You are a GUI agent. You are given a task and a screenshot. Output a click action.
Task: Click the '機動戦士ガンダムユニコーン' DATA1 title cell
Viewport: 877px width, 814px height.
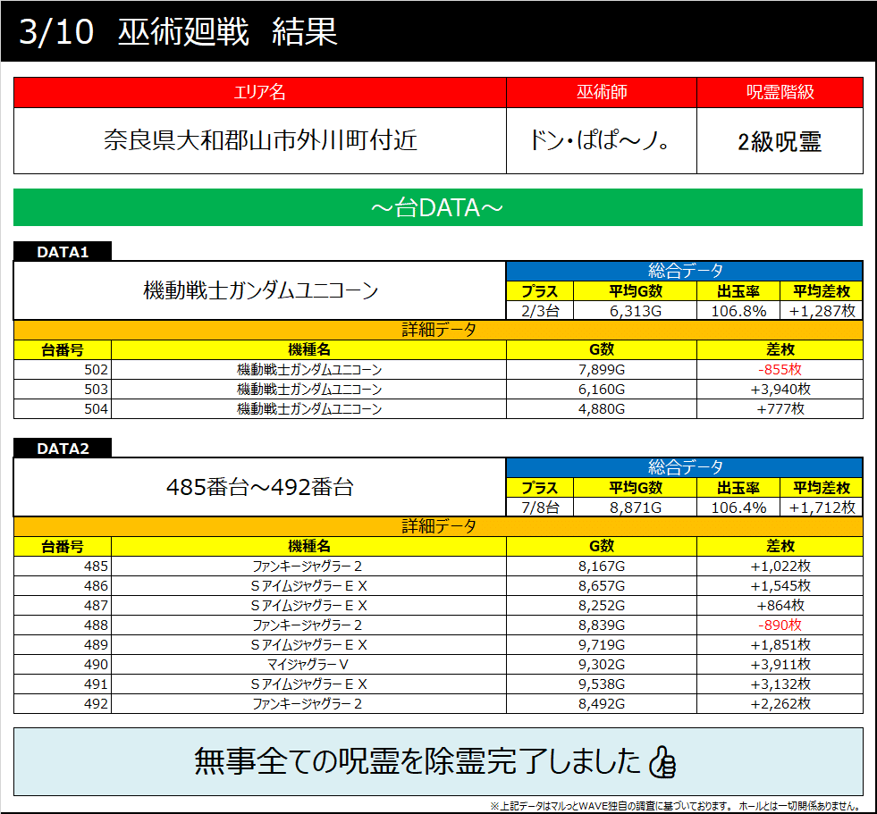[260, 290]
